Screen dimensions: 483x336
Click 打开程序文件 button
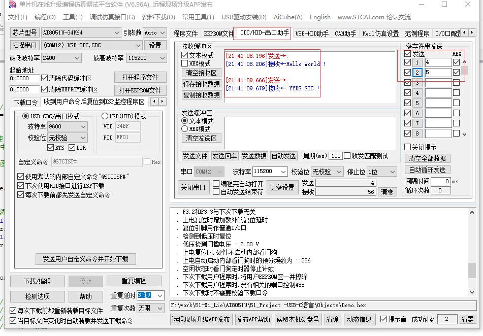pyautogui.click(x=140, y=77)
